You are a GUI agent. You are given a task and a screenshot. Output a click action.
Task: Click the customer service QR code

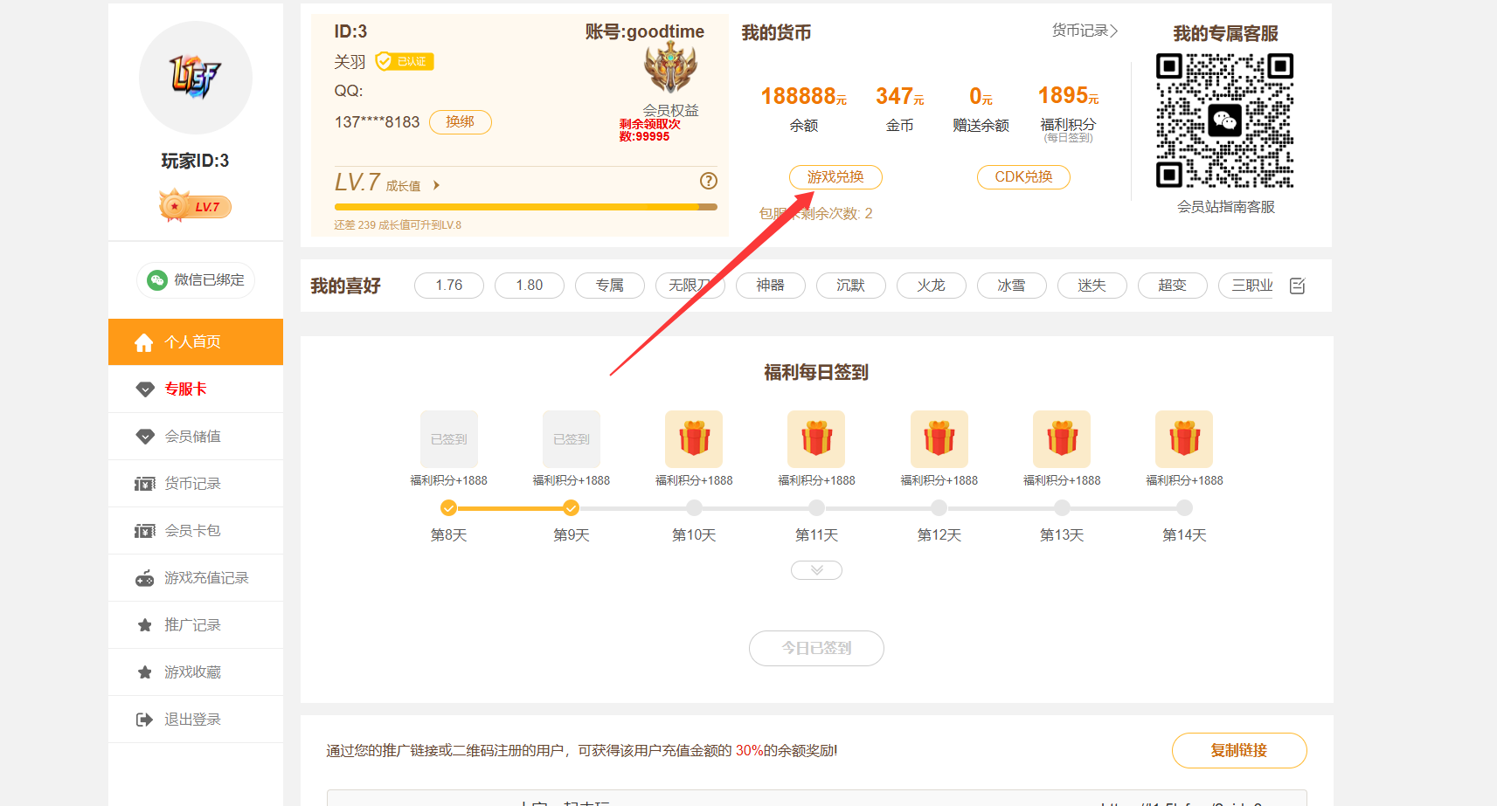click(x=1224, y=121)
